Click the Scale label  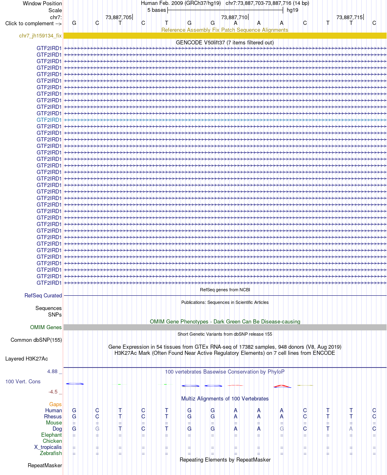pos(55,10)
